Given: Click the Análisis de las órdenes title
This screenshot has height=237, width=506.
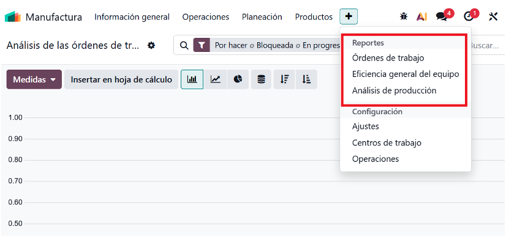Looking at the screenshot, I should (x=73, y=45).
